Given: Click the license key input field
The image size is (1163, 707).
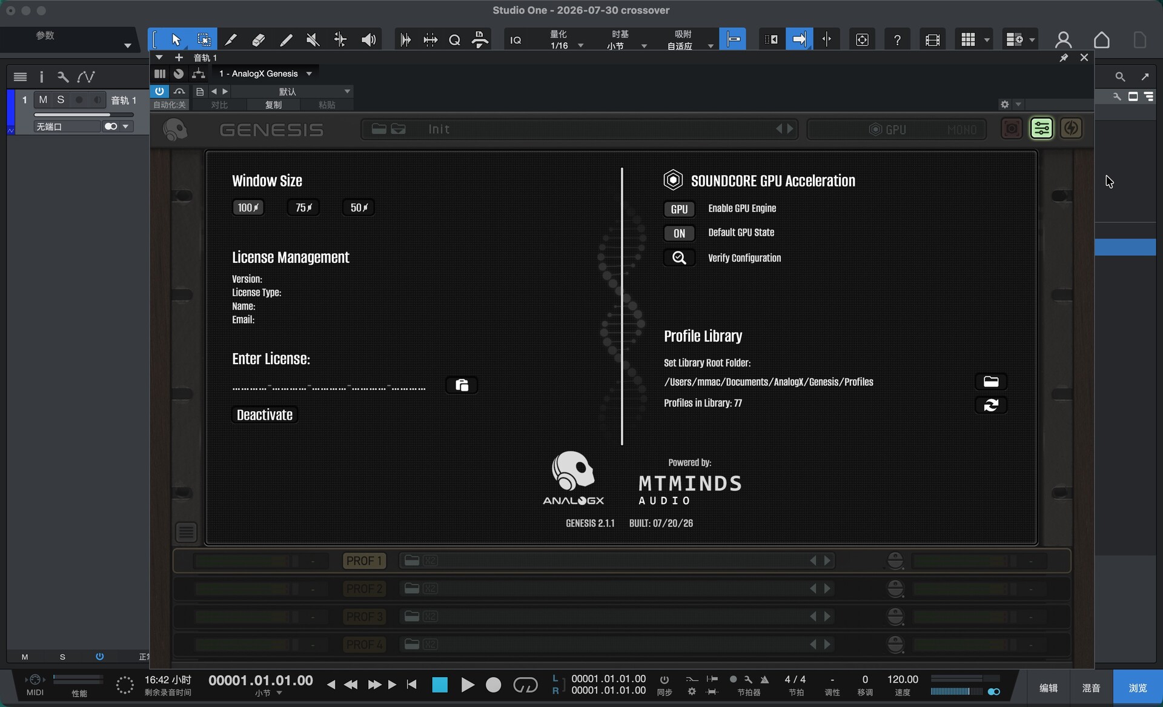Looking at the screenshot, I should (329, 386).
